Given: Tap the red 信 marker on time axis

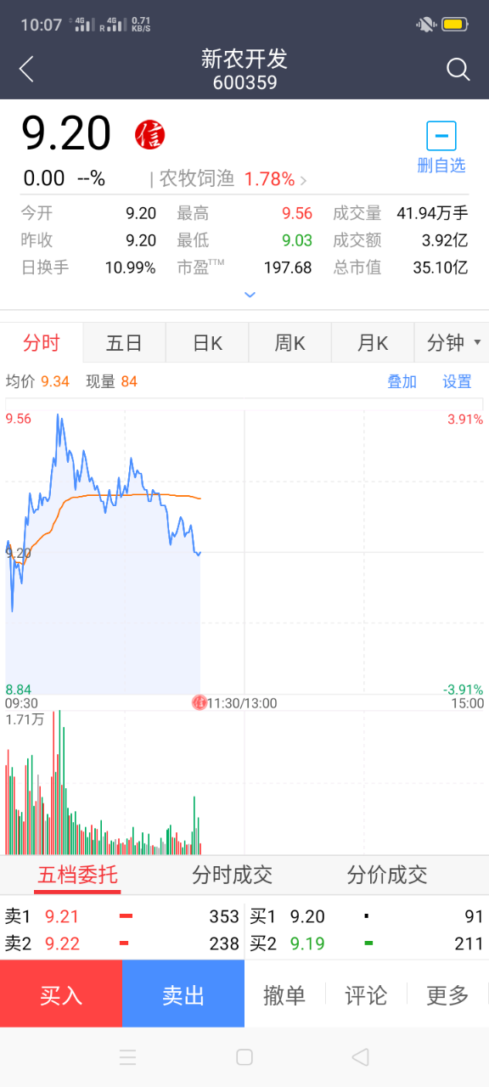Looking at the screenshot, I should point(200,702).
